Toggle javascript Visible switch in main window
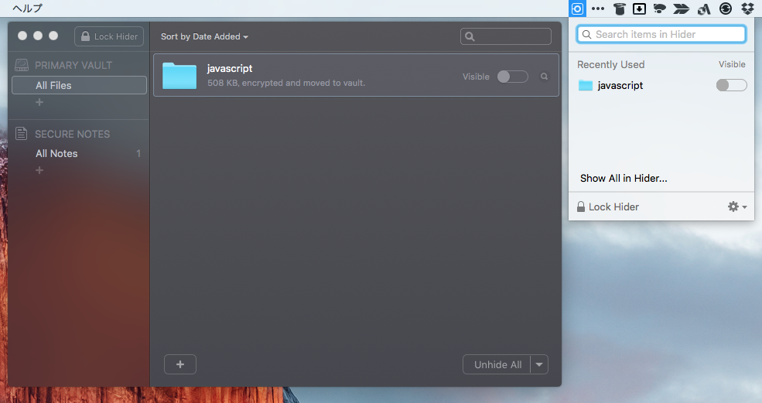Viewport: 762px width, 403px height. coord(512,77)
